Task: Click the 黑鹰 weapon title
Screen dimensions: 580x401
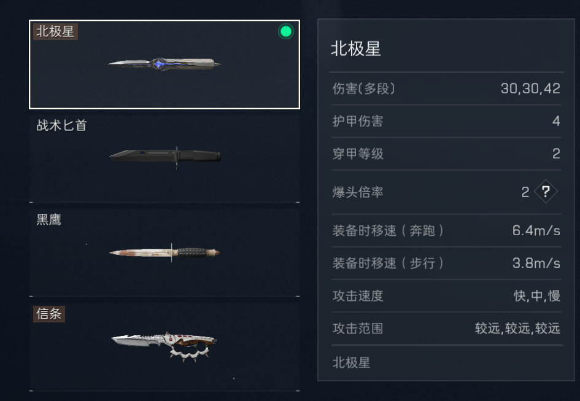Action: (x=49, y=220)
